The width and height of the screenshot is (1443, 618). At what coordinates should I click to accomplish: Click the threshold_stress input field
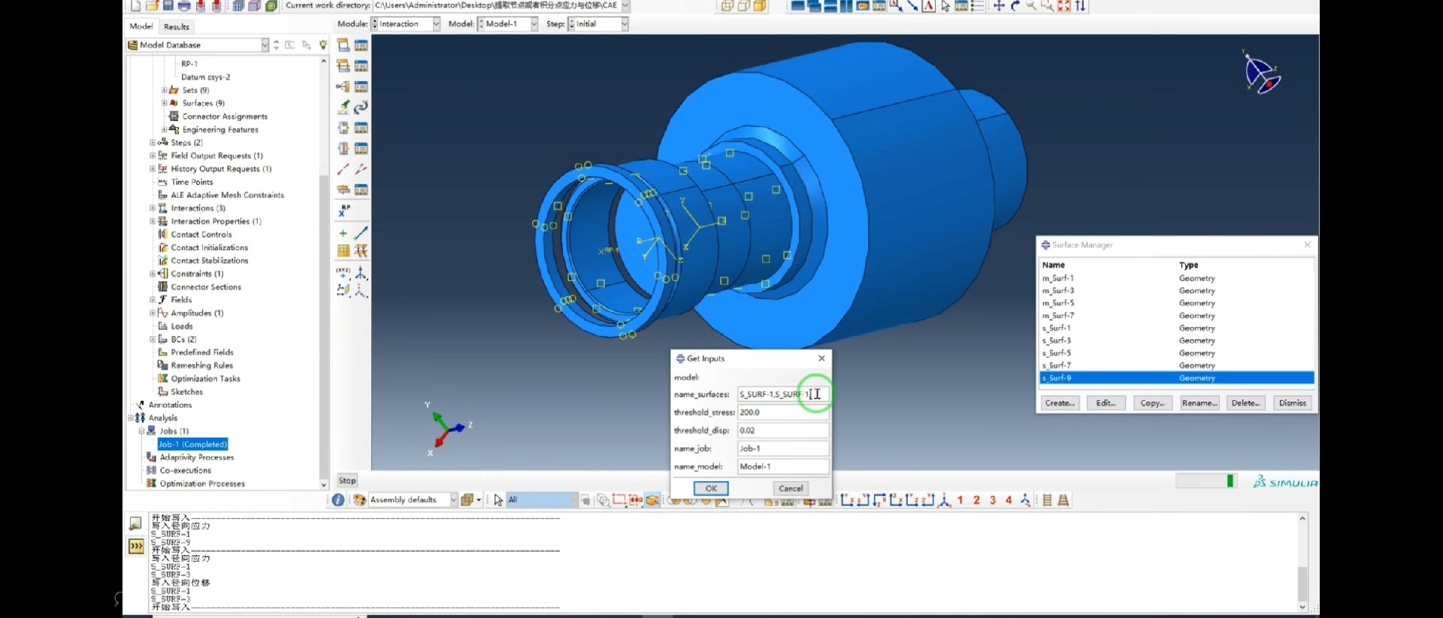point(783,412)
